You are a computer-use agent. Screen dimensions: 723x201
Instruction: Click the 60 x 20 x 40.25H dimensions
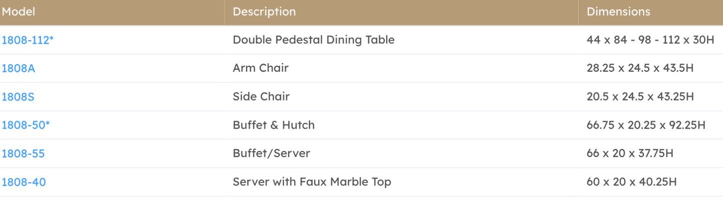coord(631,182)
